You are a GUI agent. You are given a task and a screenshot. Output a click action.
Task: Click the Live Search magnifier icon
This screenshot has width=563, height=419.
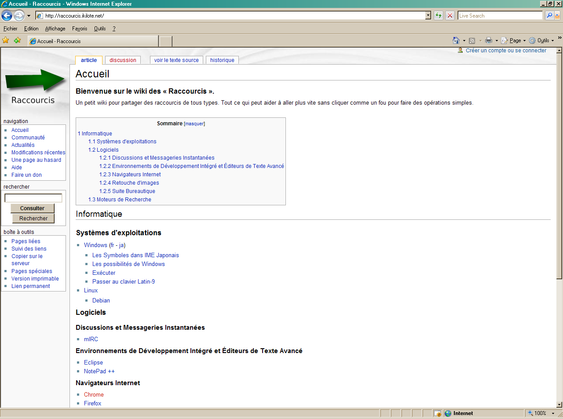pos(549,15)
